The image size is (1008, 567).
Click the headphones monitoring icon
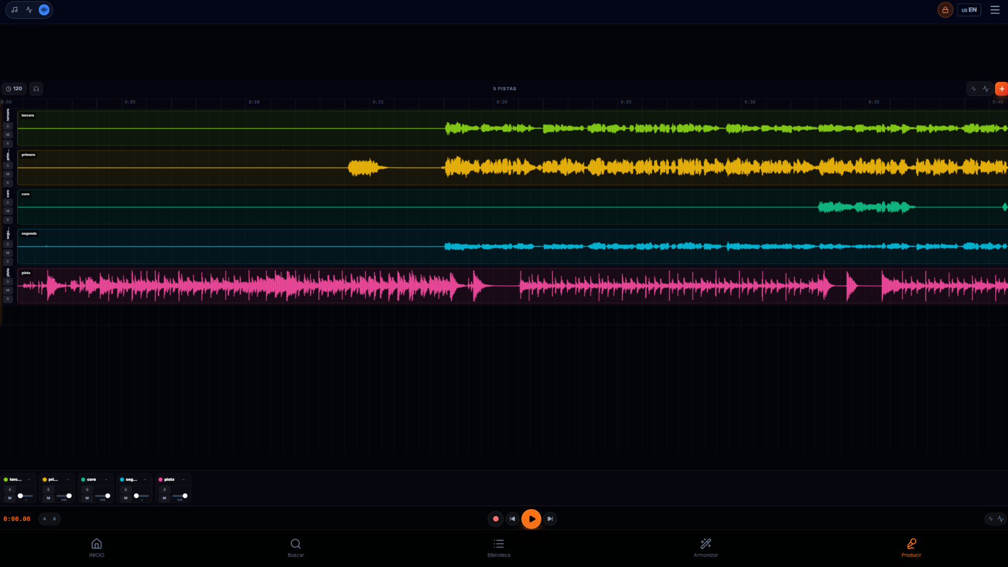pos(36,89)
